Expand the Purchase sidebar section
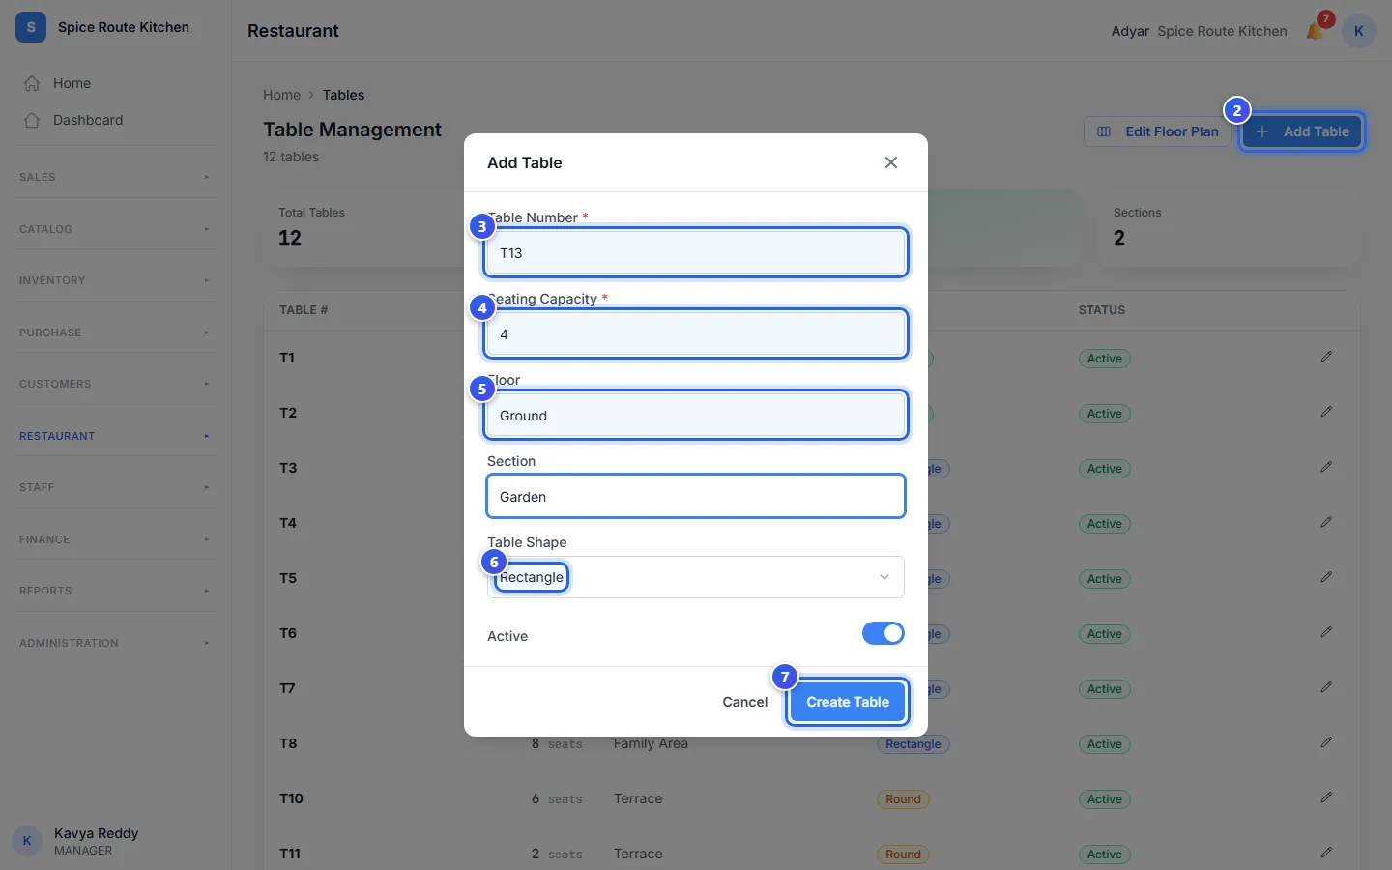1392x870 pixels. pyautogui.click(x=116, y=333)
